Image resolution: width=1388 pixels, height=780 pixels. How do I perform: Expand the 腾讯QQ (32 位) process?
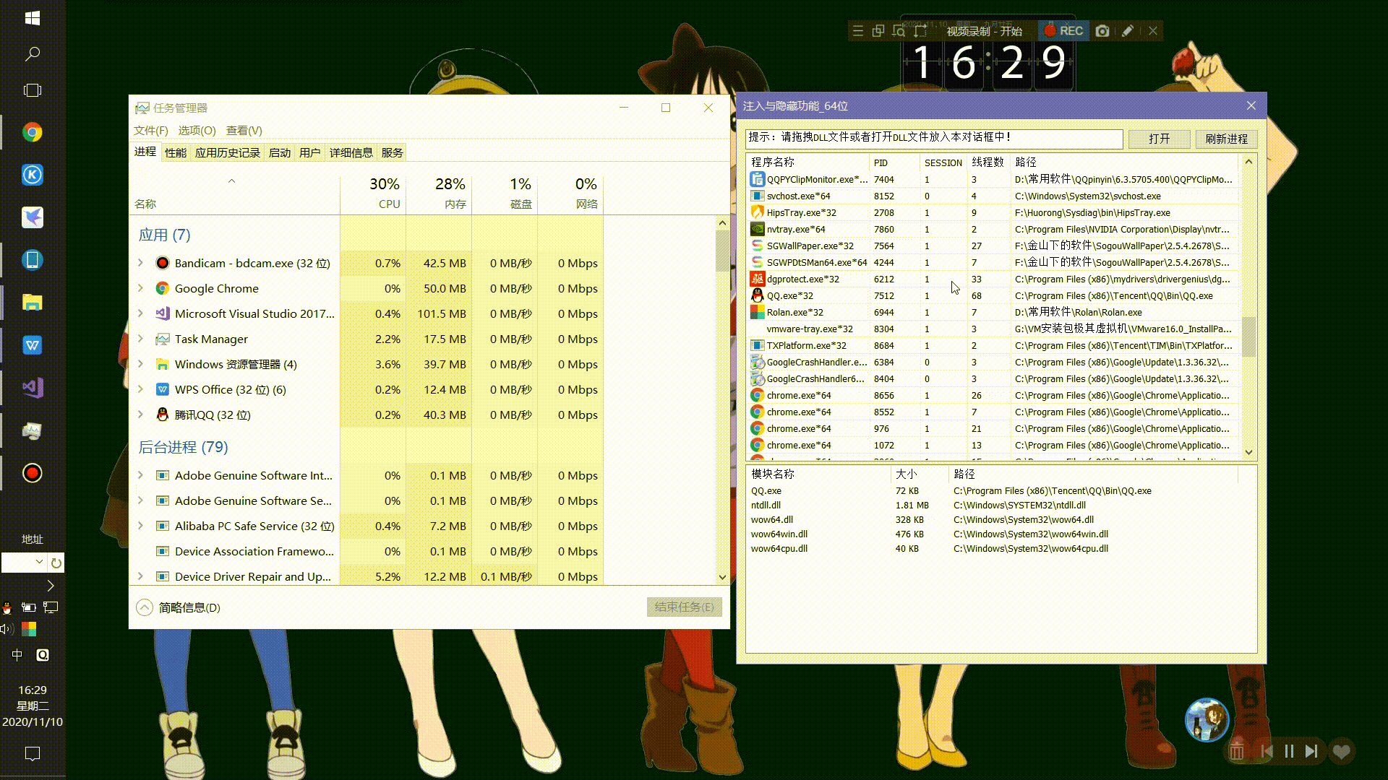[140, 415]
